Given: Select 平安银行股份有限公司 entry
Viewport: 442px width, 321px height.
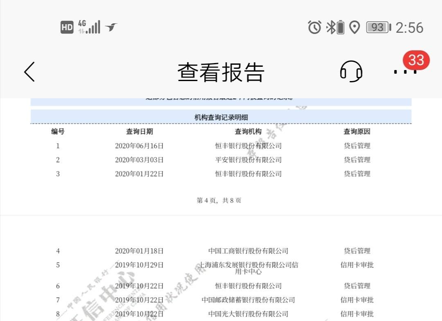Looking at the screenshot, I should [248, 160].
